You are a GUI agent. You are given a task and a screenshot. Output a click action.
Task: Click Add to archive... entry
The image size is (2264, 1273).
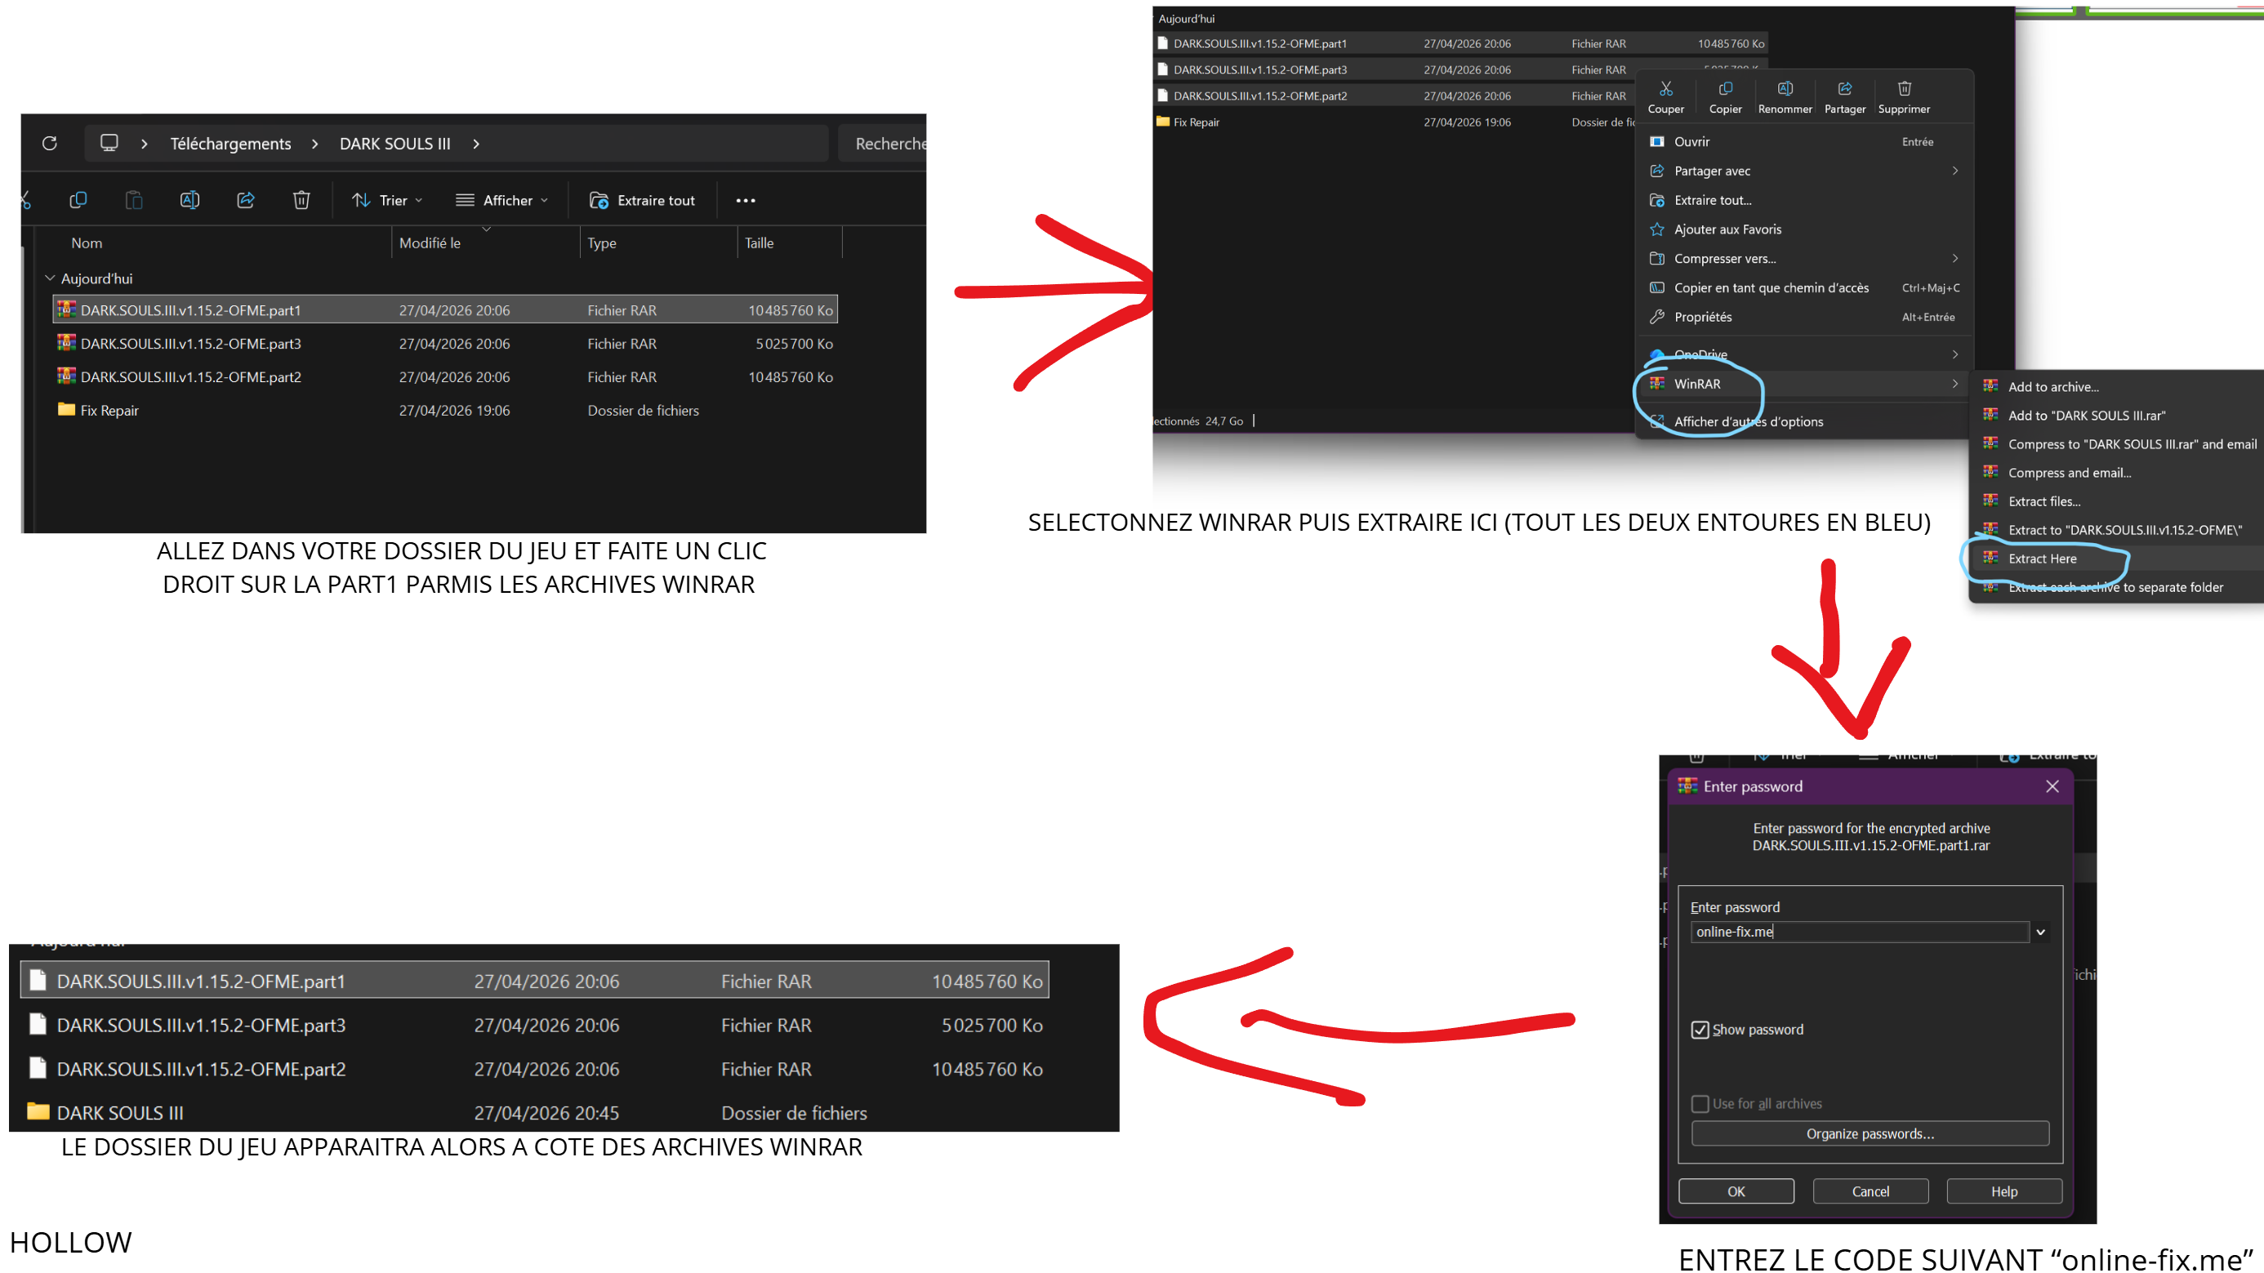click(x=2118, y=386)
